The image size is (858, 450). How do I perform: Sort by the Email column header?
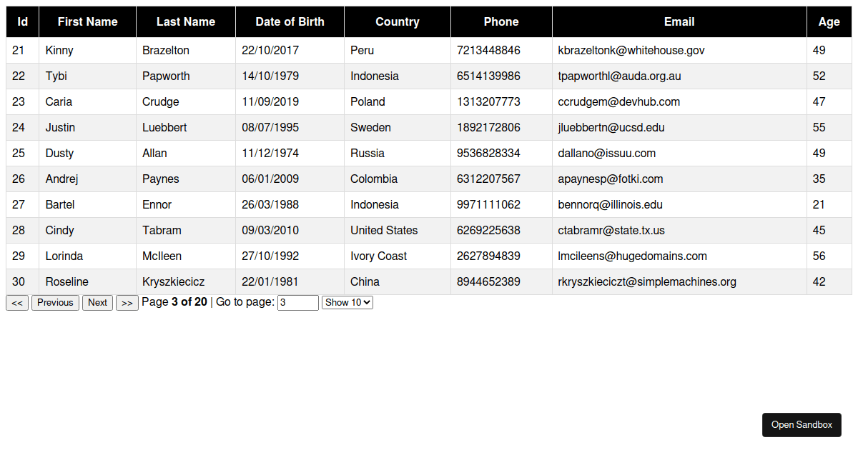[x=679, y=21]
